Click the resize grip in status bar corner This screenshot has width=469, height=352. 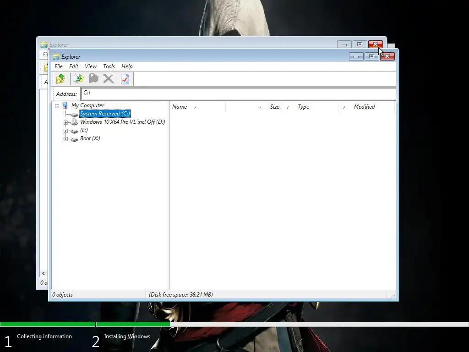click(x=393, y=296)
